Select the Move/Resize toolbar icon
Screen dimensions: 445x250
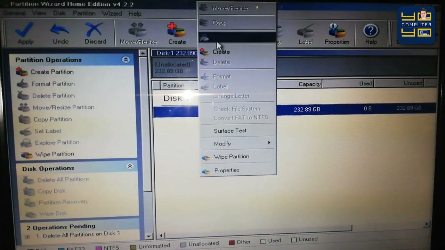pos(138,33)
